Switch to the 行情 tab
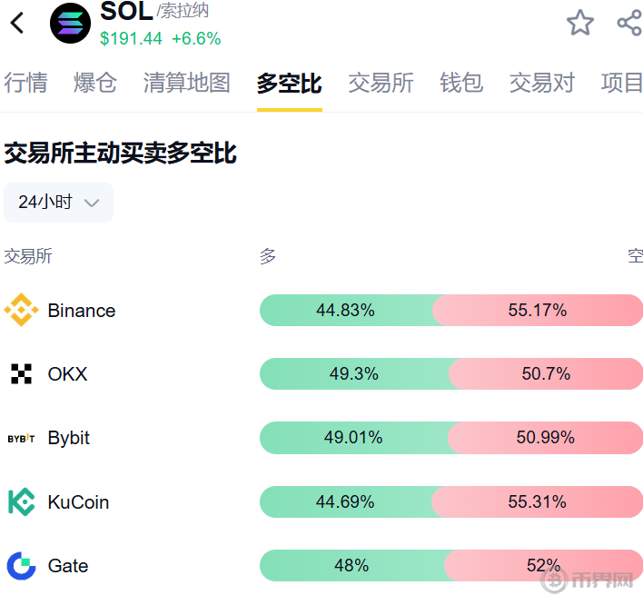The image size is (643, 605). pos(25,83)
